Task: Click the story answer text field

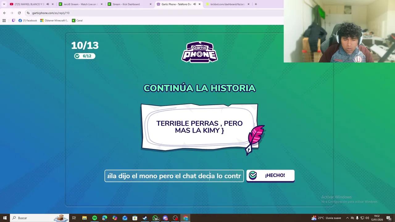Action: [174, 176]
